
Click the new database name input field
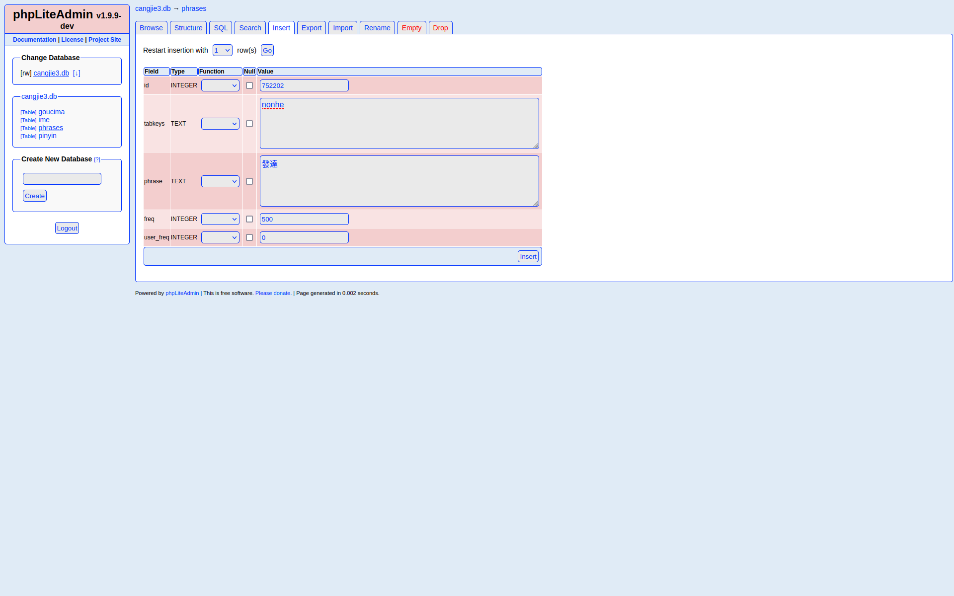pos(62,179)
